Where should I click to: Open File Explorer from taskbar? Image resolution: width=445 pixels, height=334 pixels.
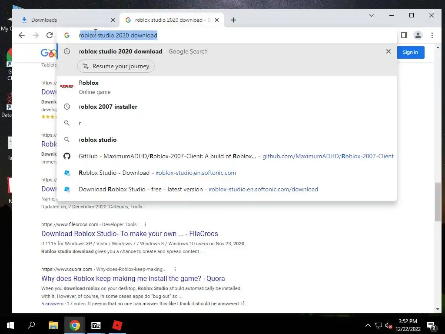(53, 325)
